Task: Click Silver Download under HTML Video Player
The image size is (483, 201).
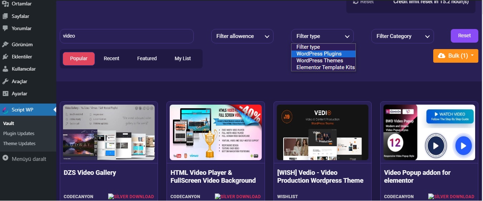Action: tap(238, 197)
